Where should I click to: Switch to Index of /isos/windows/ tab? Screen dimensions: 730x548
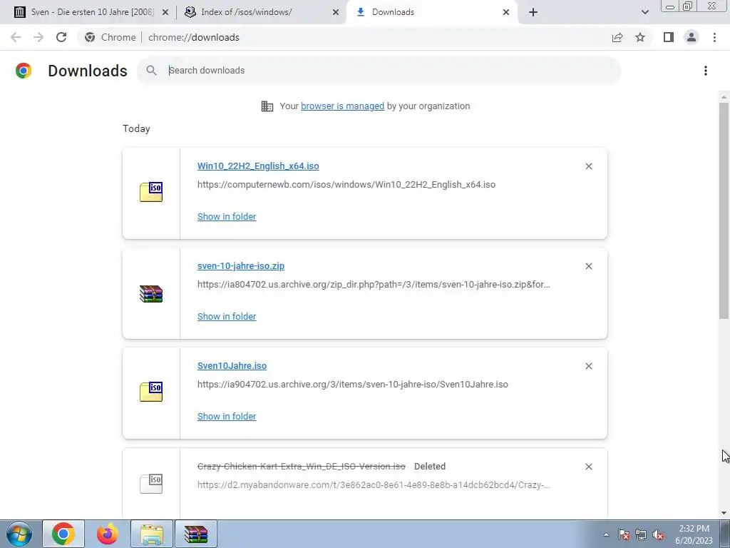tap(261, 12)
